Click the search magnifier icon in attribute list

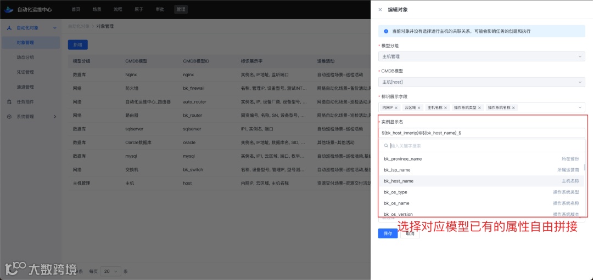click(x=386, y=146)
